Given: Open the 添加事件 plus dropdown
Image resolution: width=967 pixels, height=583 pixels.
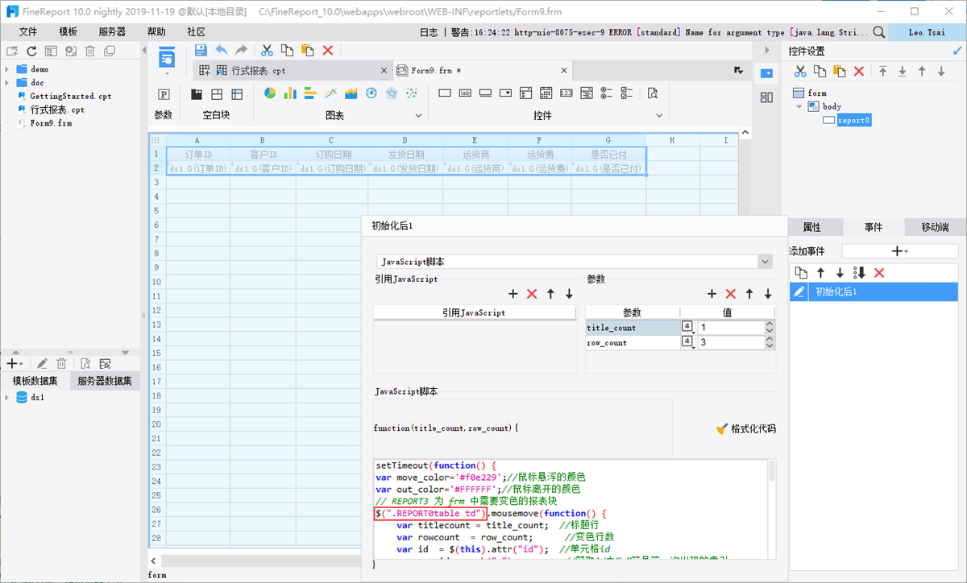Looking at the screenshot, I should tap(899, 251).
